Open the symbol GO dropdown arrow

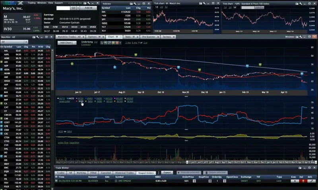click(x=78, y=8)
